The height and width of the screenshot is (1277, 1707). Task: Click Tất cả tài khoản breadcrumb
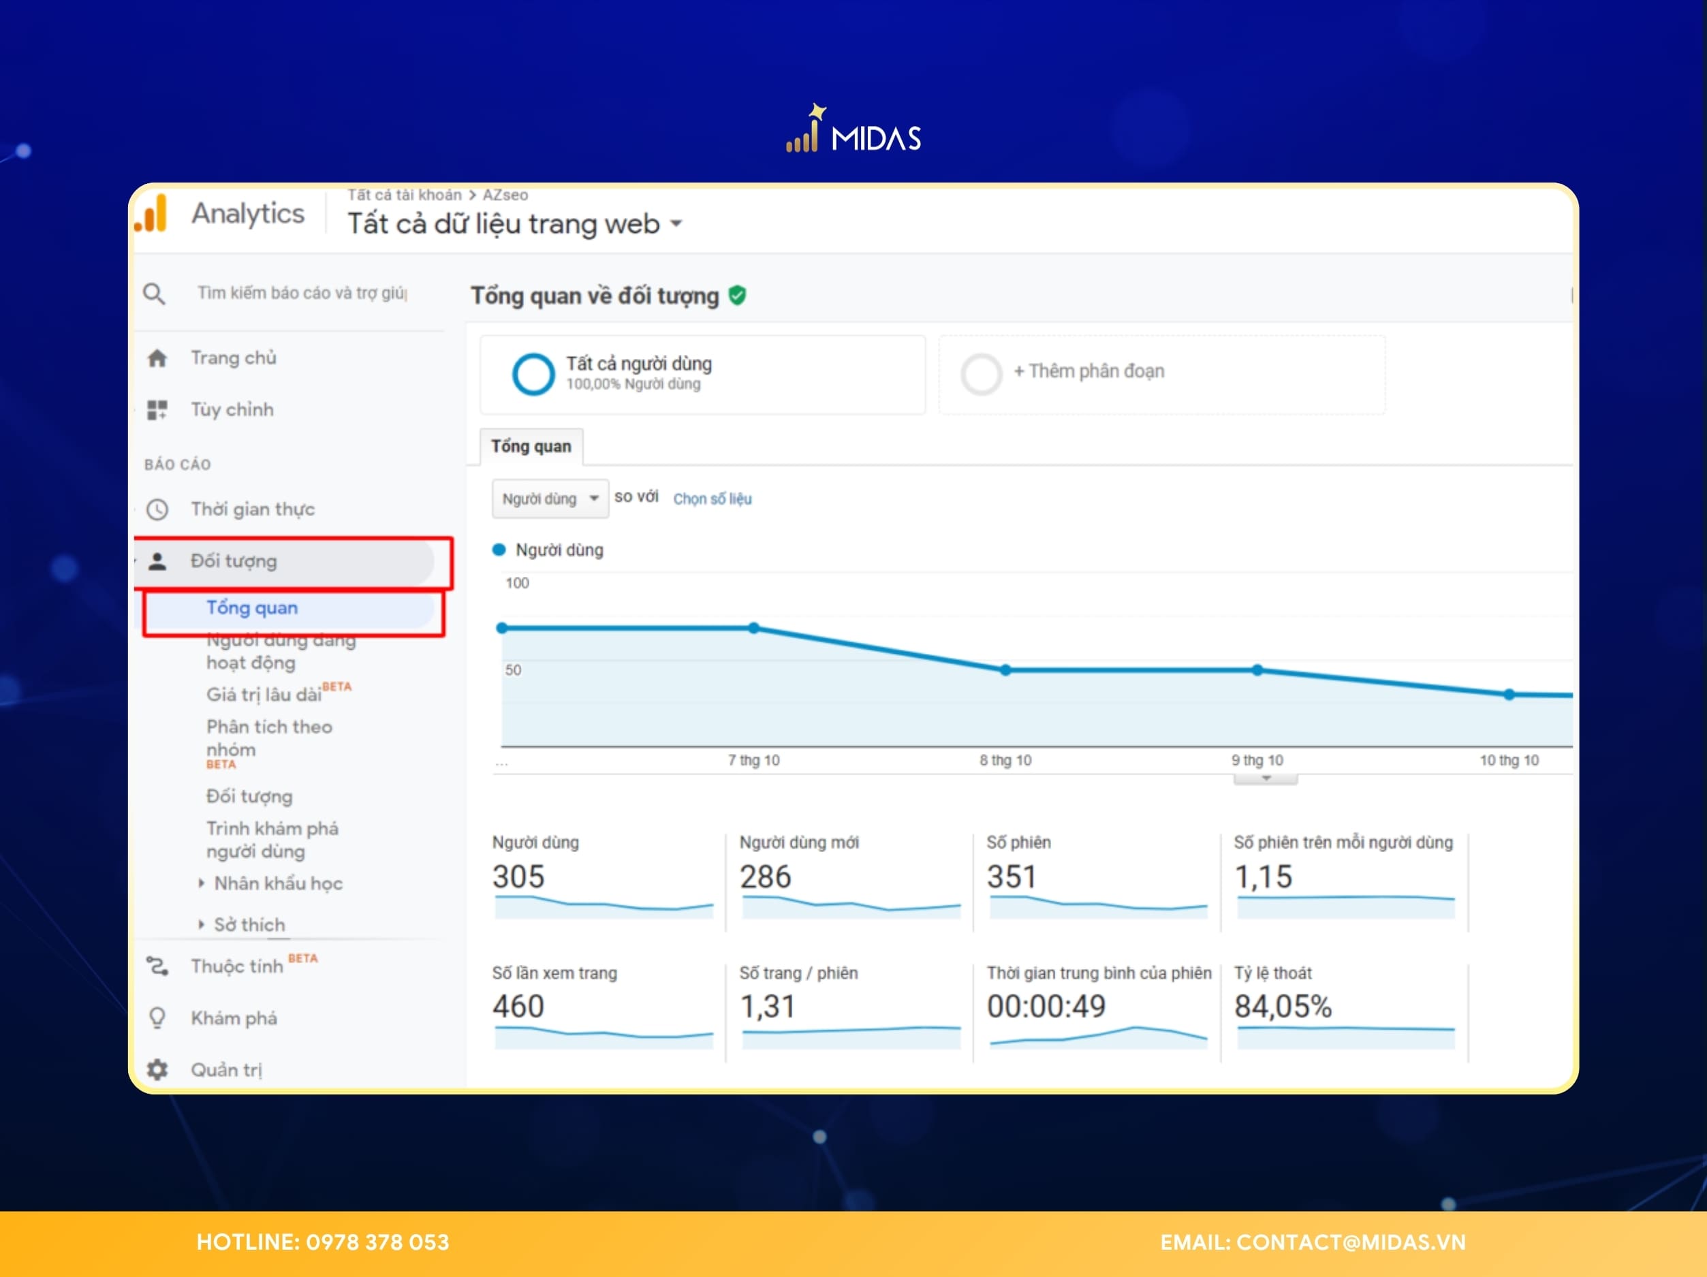(405, 195)
